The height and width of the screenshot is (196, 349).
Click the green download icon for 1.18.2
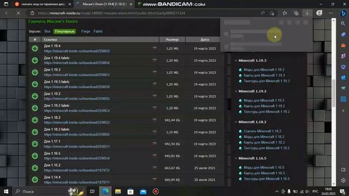click(x=35, y=120)
